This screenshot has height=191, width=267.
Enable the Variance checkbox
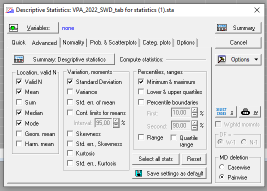point(70,92)
